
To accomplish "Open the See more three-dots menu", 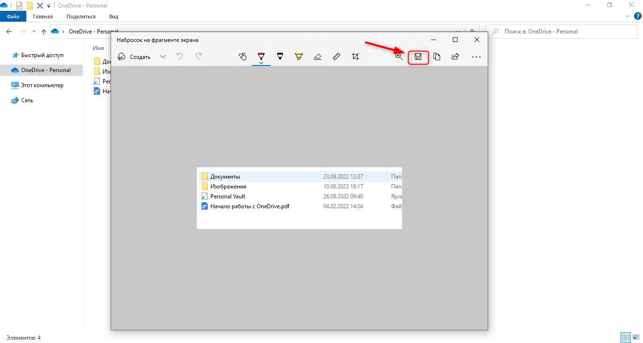I will pos(476,57).
